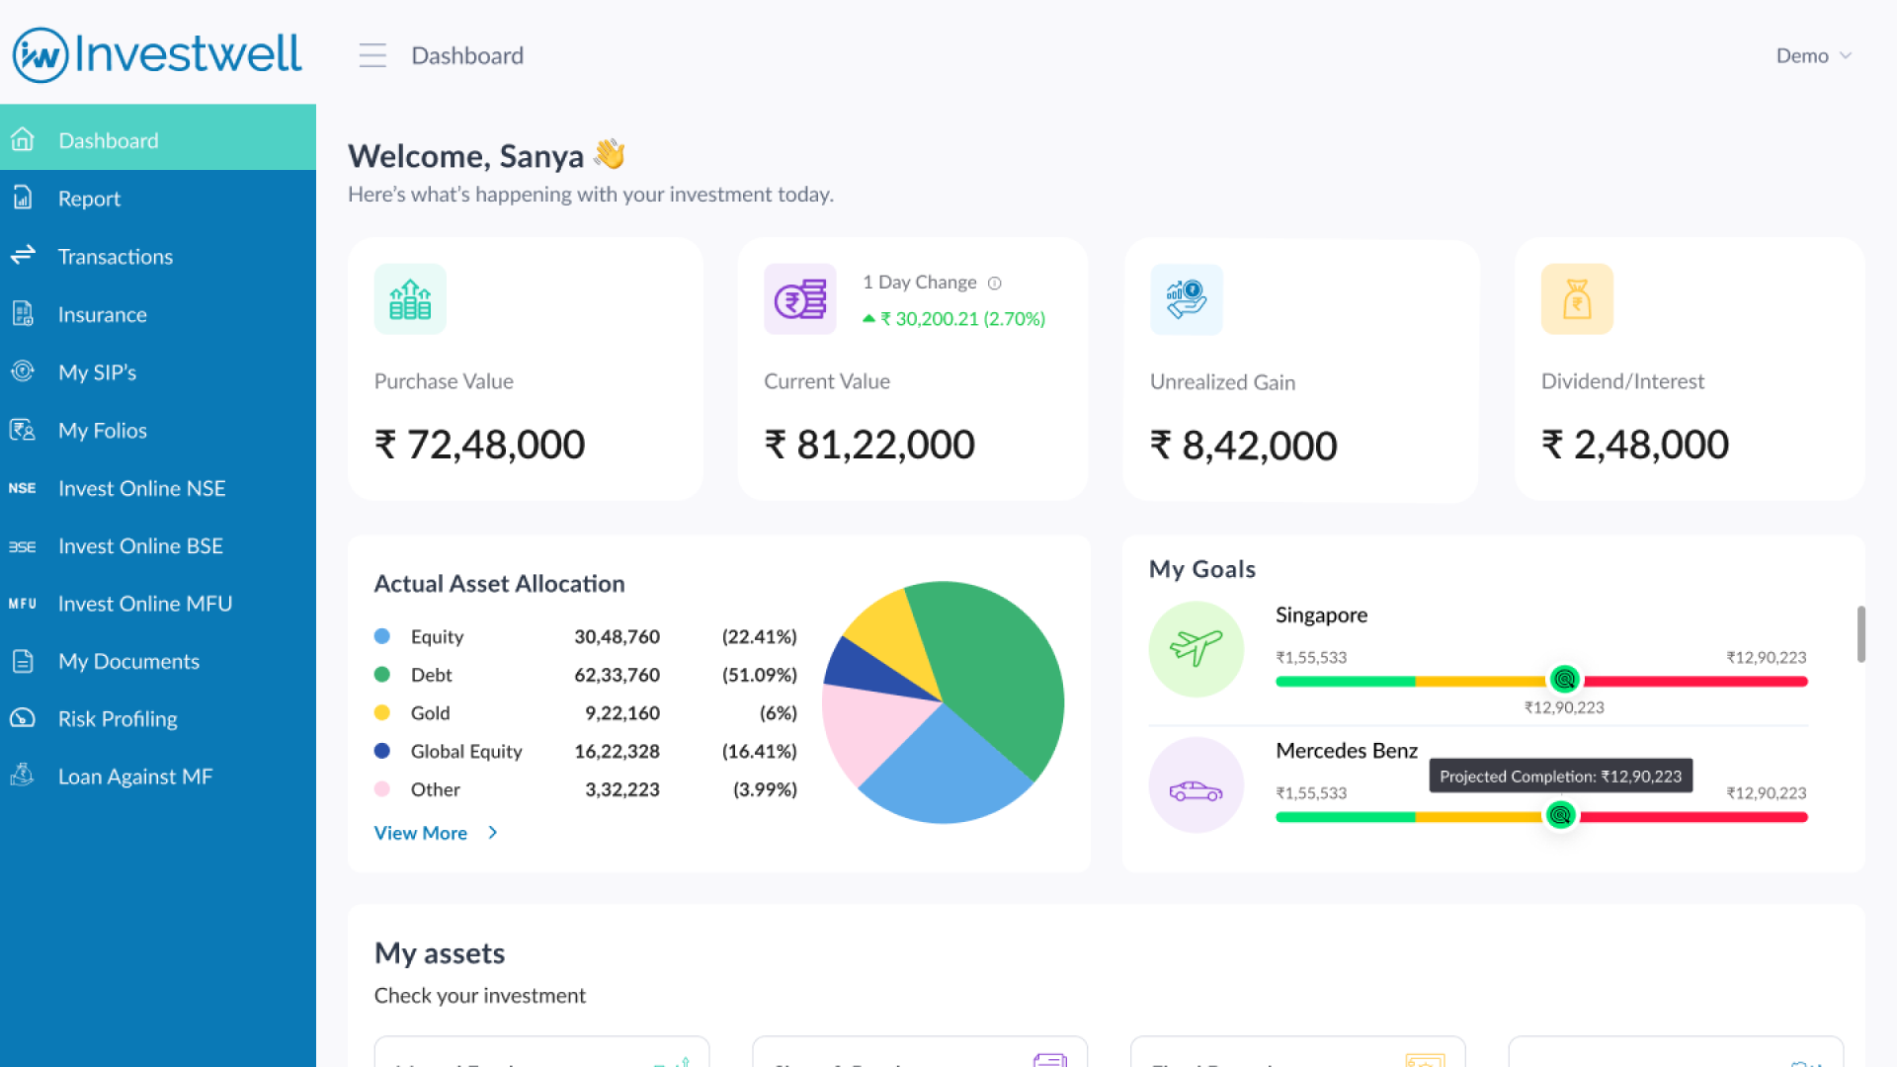This screenshot has height=1067, width=1897.
Task: Click the BSE icon beside Invest Online
Action: coord(23,546)
